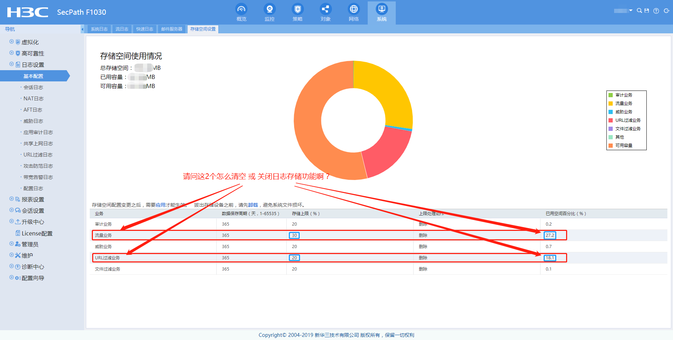Click the License配置 certificate icon
673x340 pixels.
[x=18, y=233]
